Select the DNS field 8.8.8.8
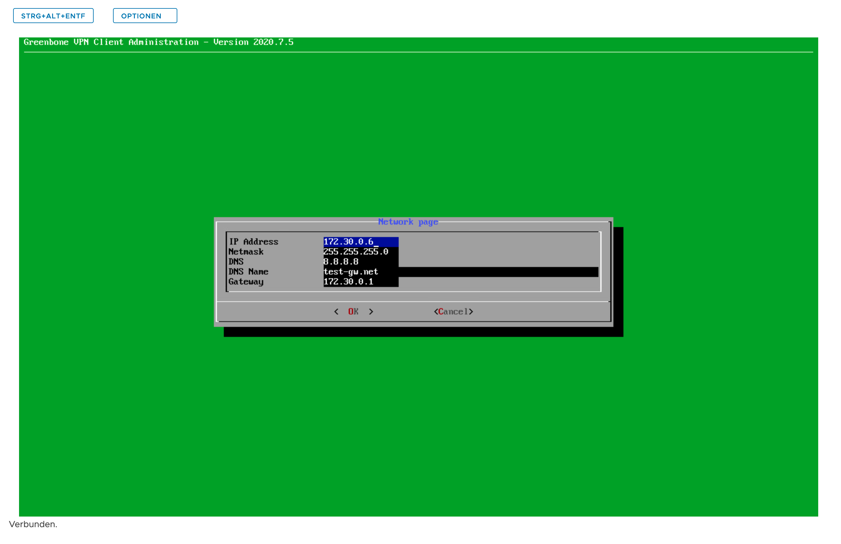The image size is (841, 544). click(x=361, y=262)
